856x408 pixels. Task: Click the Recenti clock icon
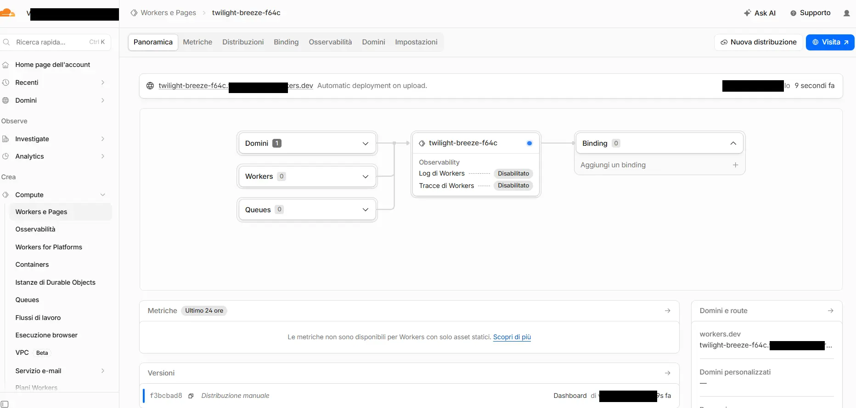6,83
